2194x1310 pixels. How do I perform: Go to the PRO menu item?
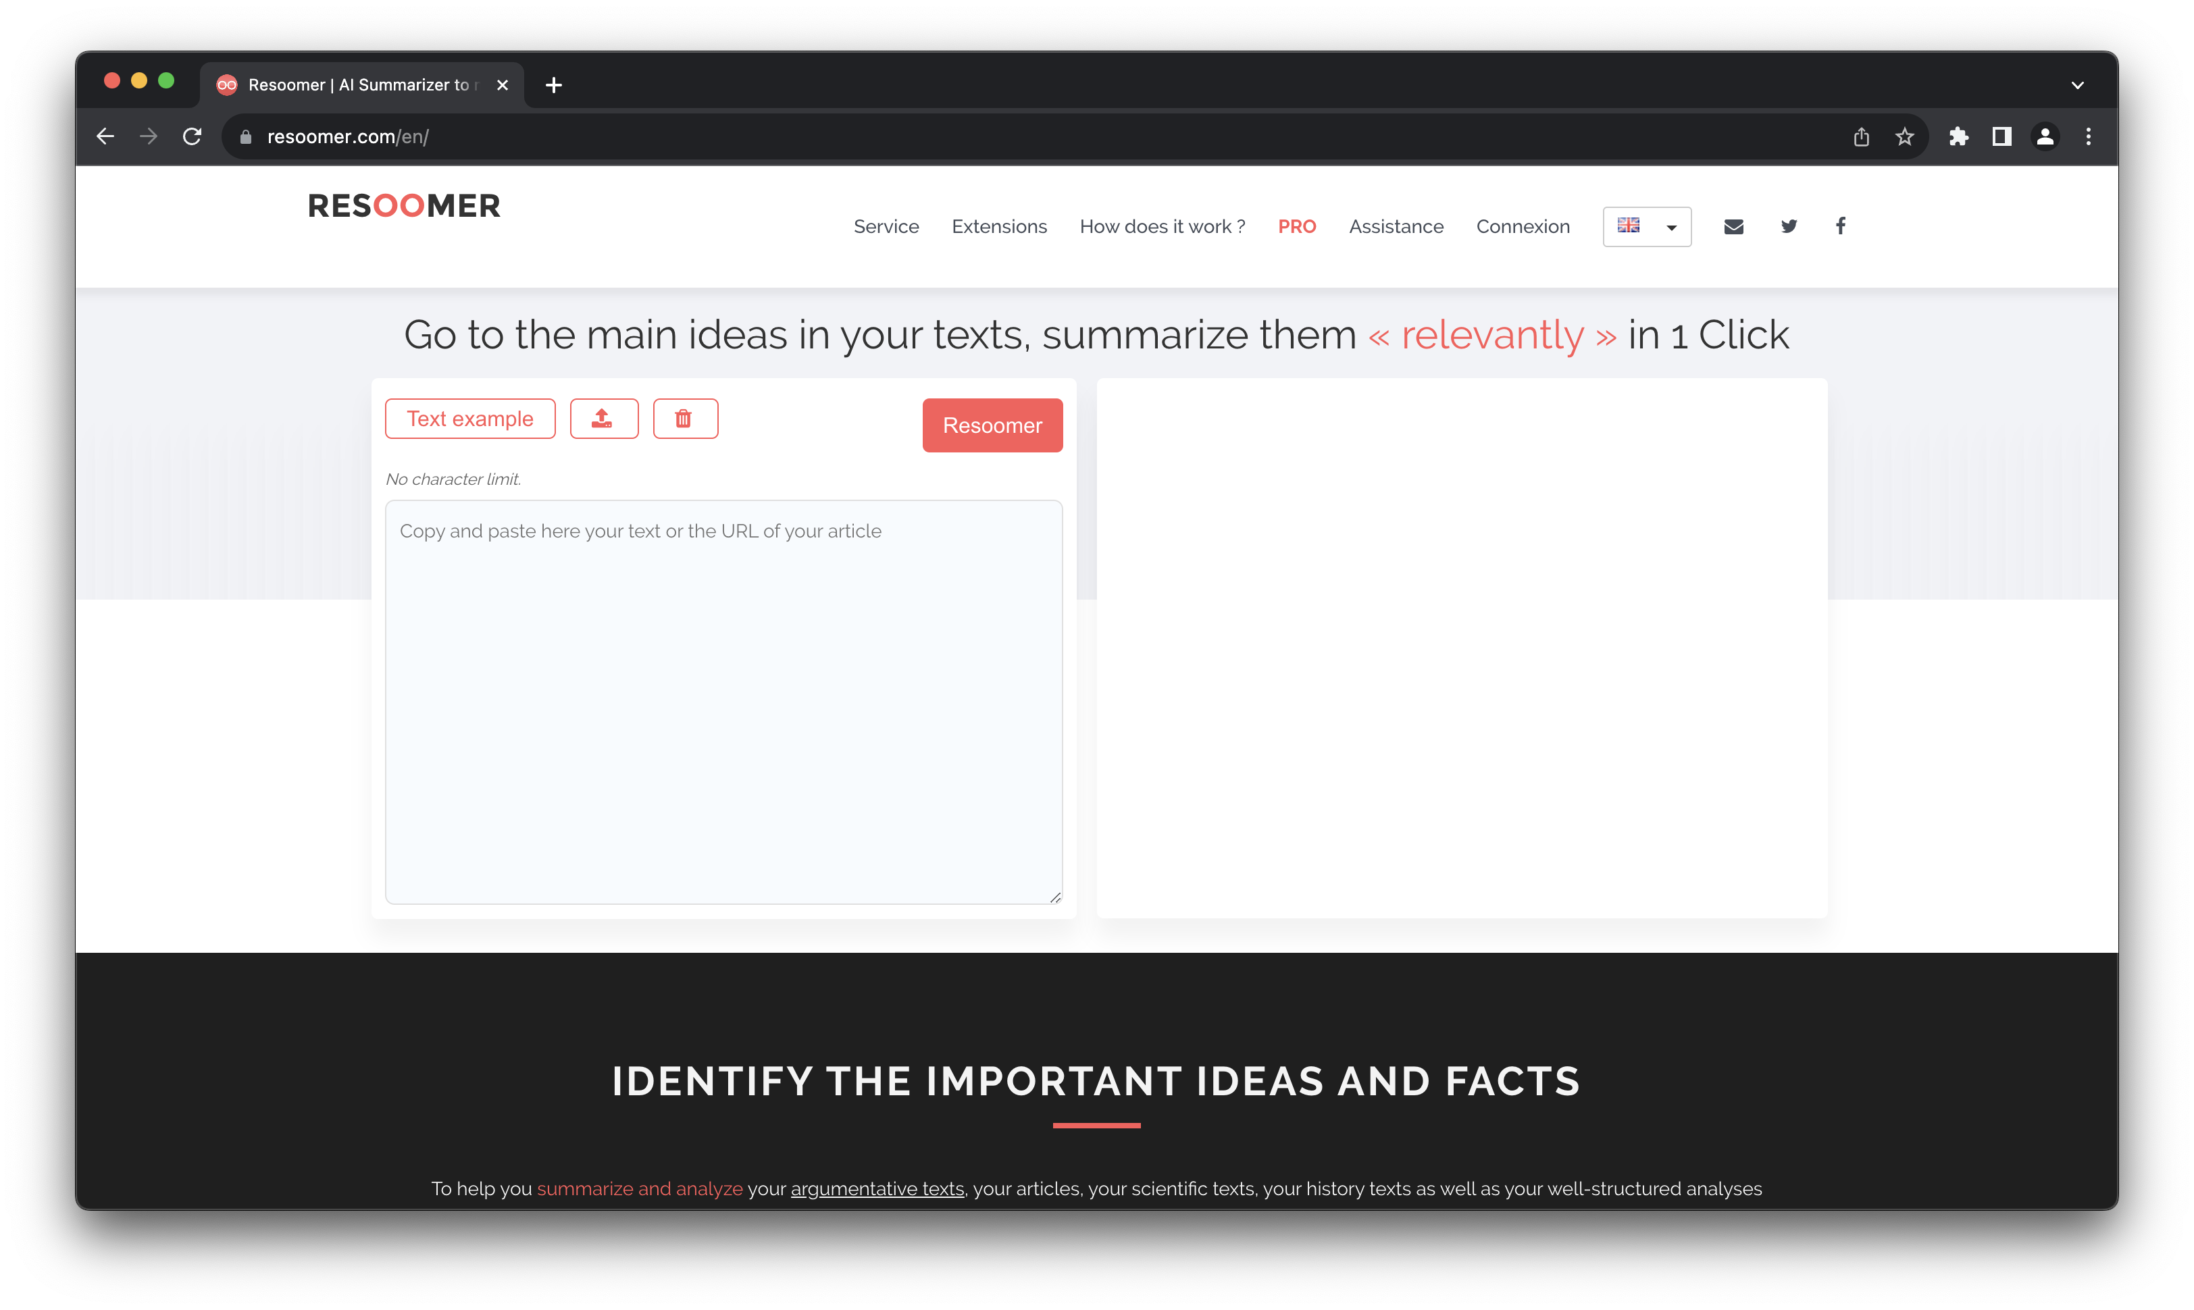1296,227
